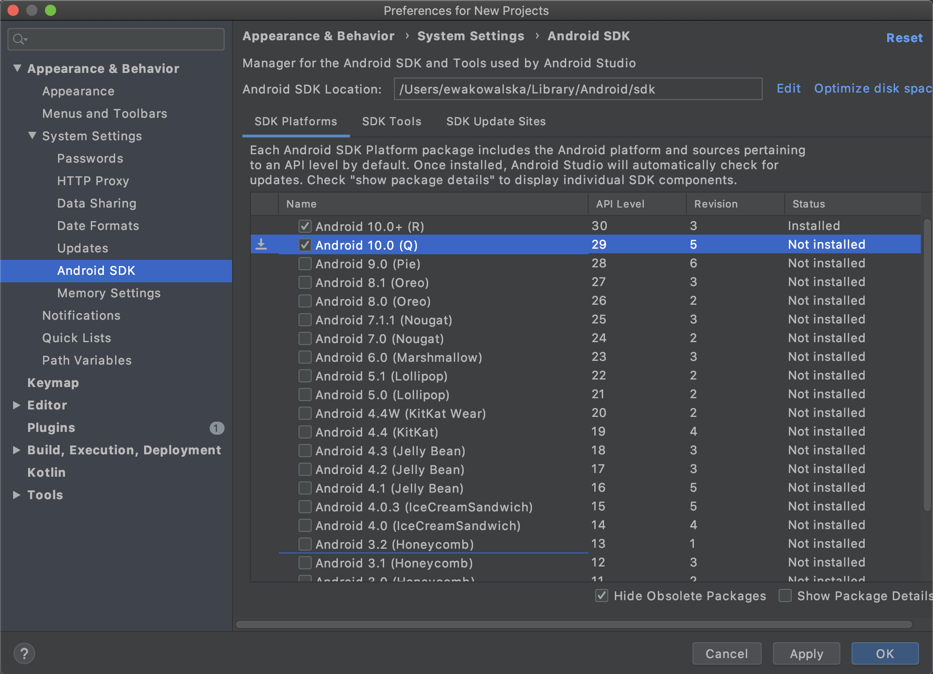Screen dimensions: 933x674
Task: Click the SDK Tools tab
Action: 391,121
